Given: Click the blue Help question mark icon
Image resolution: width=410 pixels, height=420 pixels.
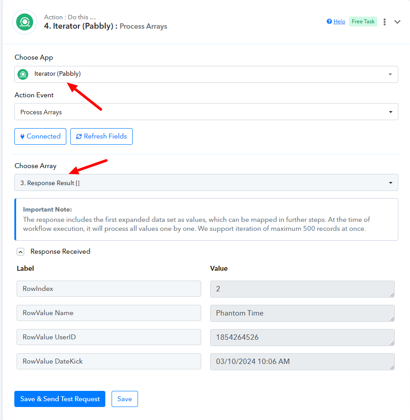Looking at the screenshot, I should 329,22.
